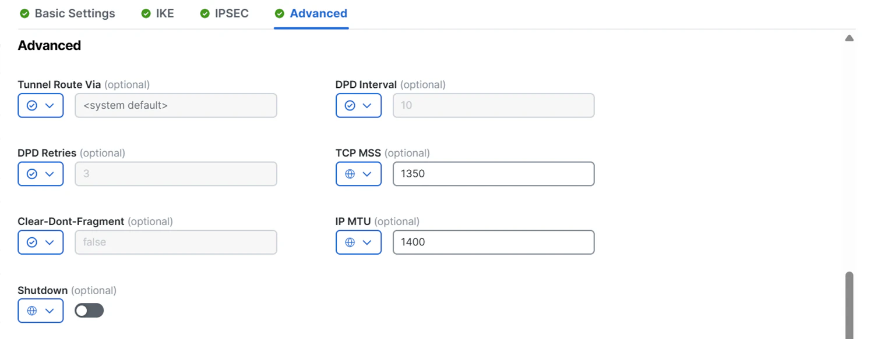Open the Shutdown scope dropdown chevron
The height and width of the screenshot is (339, 874).
click(x=50, y=311)
